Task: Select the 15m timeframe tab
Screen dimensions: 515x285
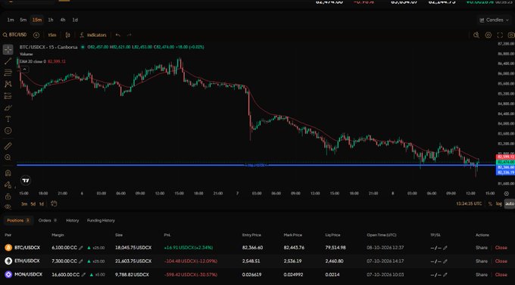Action: tap(37, 20)
